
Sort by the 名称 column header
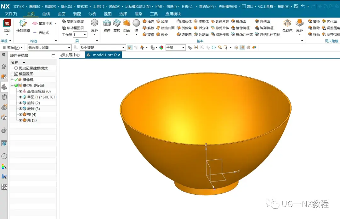(x=33, y=62)
